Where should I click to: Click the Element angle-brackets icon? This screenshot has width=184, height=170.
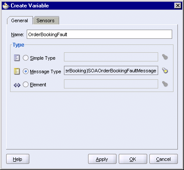[x=17, y=85]
